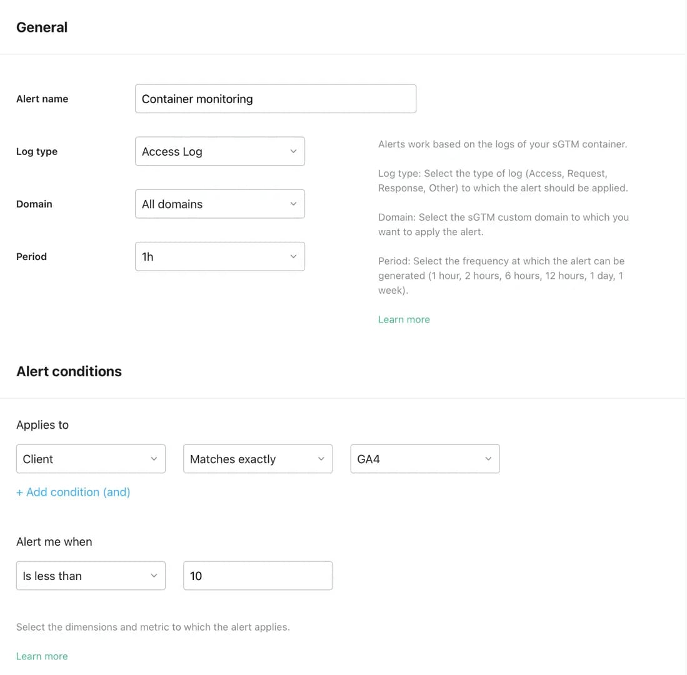Open the Client dimension dropdown
Image resolution: width=687 pixels, height=675 pixels.
tap(91, 459)
